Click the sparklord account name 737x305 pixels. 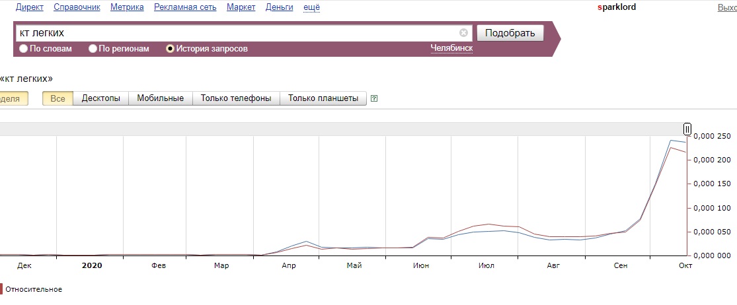617,7
